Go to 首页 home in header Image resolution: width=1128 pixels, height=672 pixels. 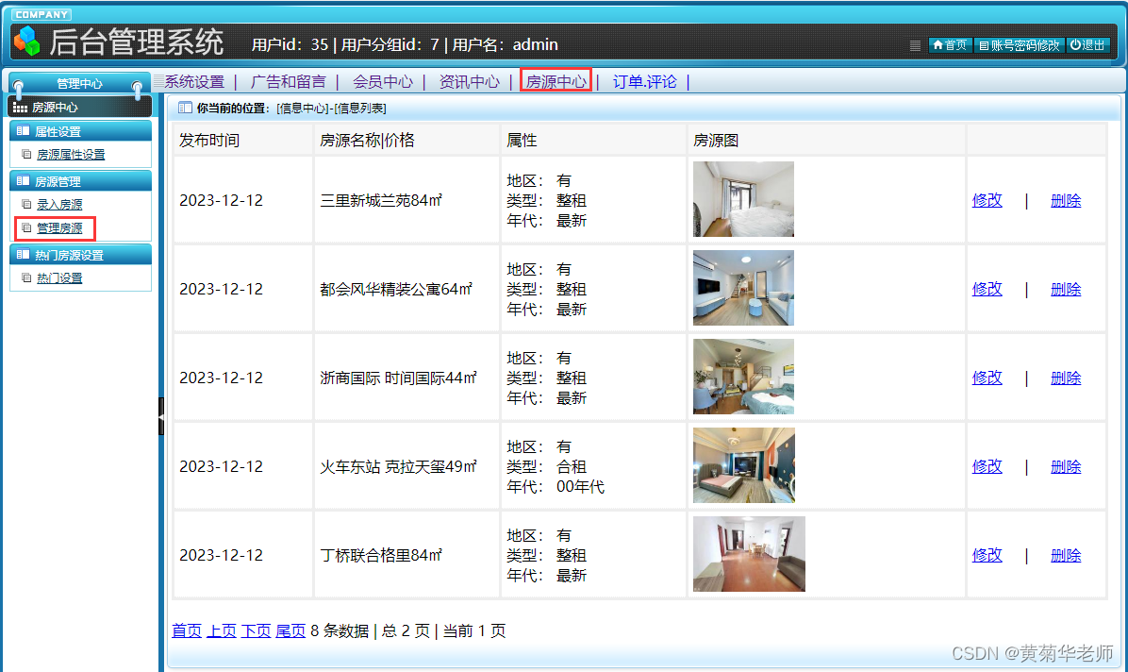[x=950, y=44]
